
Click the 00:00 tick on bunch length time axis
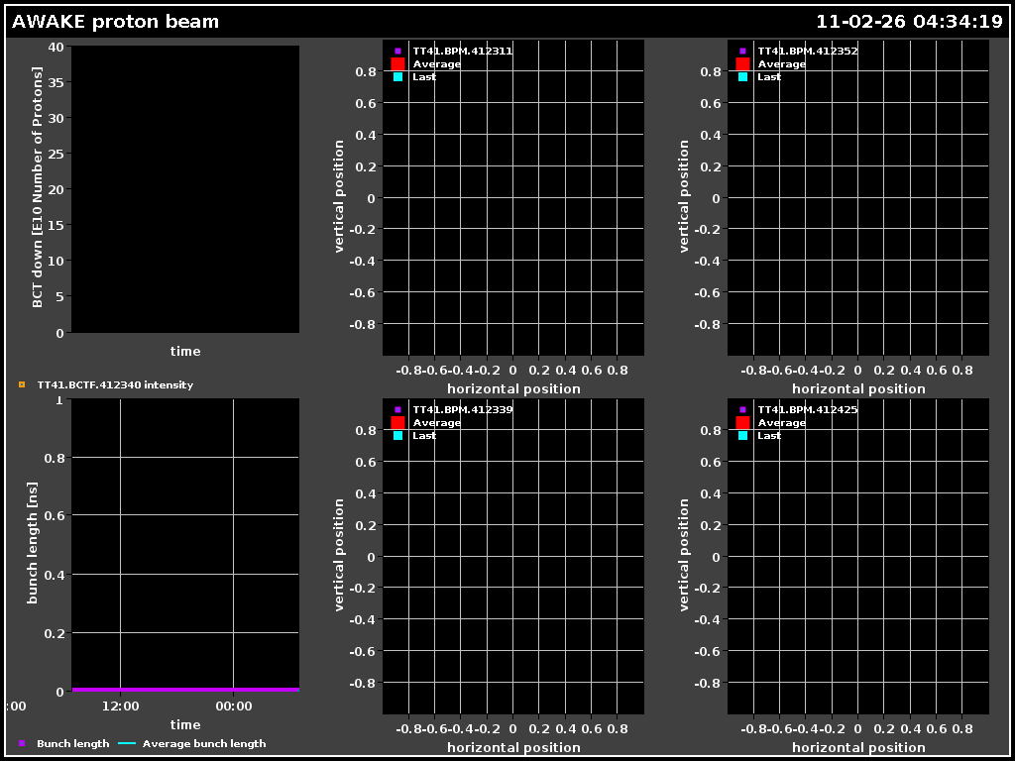click(233, 707)
